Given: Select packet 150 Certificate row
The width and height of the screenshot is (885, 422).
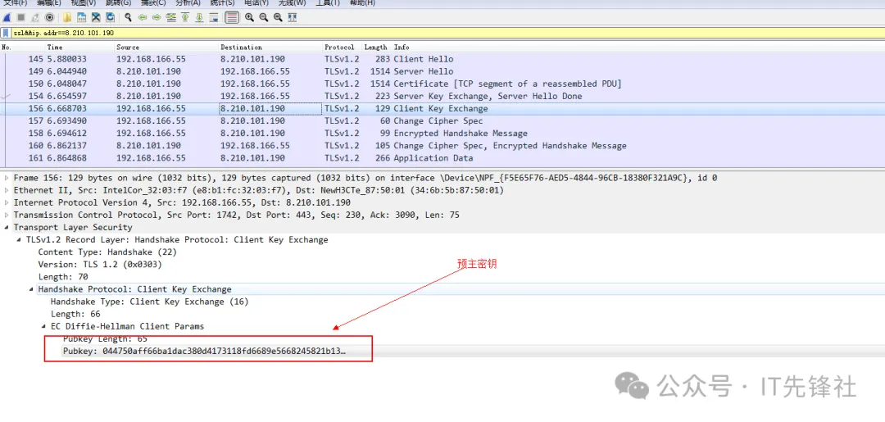Looking at the screenshot, I should pyautogui.click(x=442, y=84).
